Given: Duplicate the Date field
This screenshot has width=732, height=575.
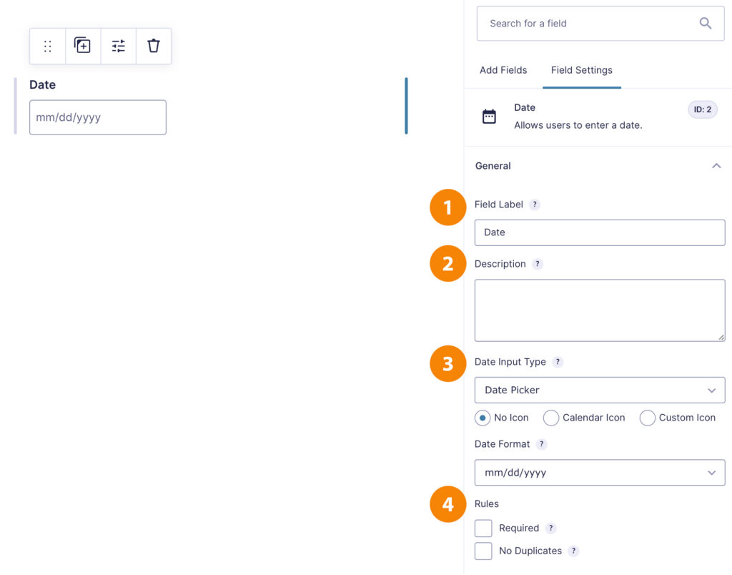Looking at the screenshot, I should 83,46.
